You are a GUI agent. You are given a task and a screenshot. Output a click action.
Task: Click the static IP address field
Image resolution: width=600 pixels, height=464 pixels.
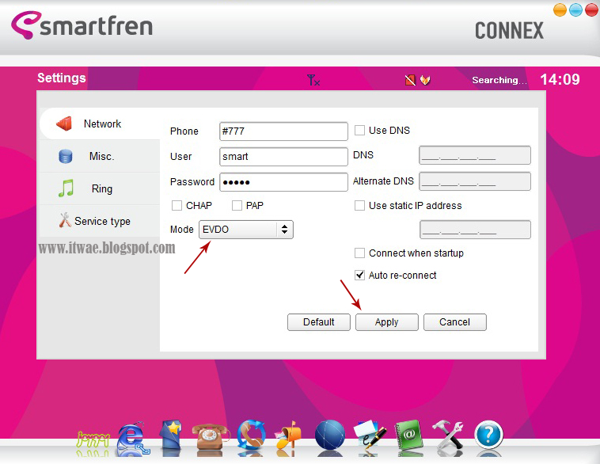pyautogui.click(x=475, y=230)
